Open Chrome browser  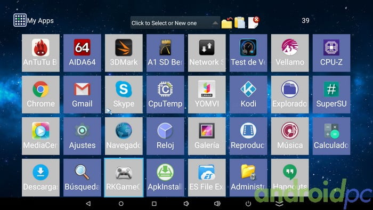[40, 94]
